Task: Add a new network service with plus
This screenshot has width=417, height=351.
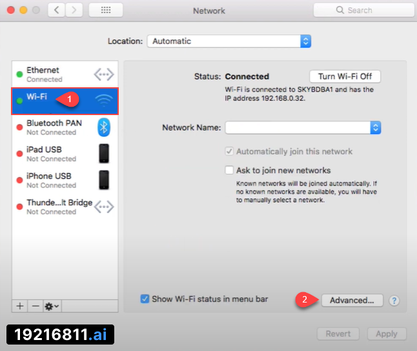Action: 20,305
